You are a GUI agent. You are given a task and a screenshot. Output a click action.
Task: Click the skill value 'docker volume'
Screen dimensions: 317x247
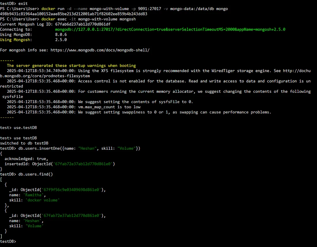point(42,200)
